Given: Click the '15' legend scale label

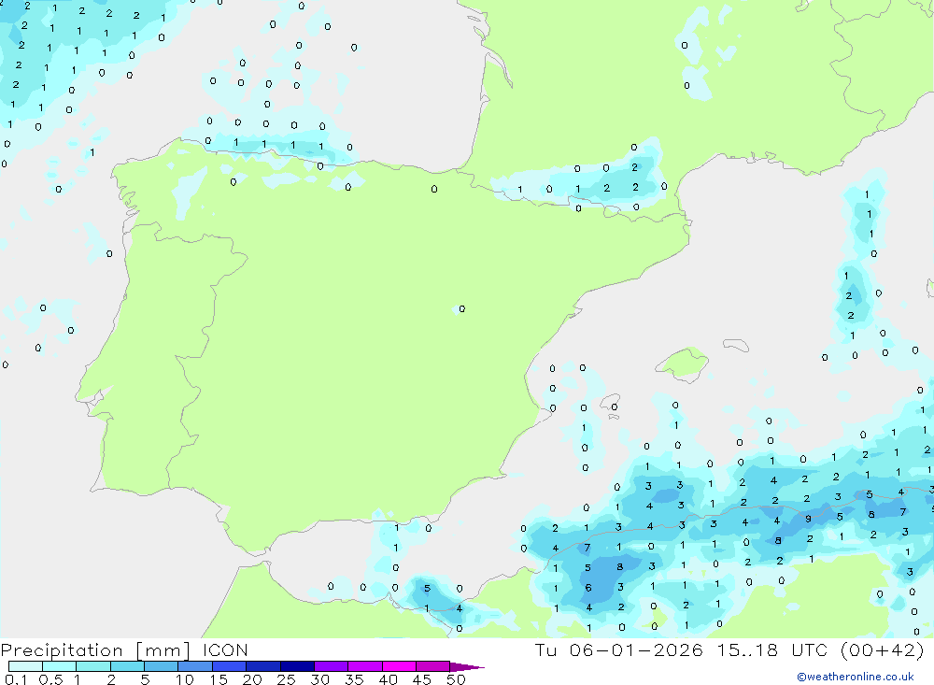Looking at the screenshot, I should point(218,679).
